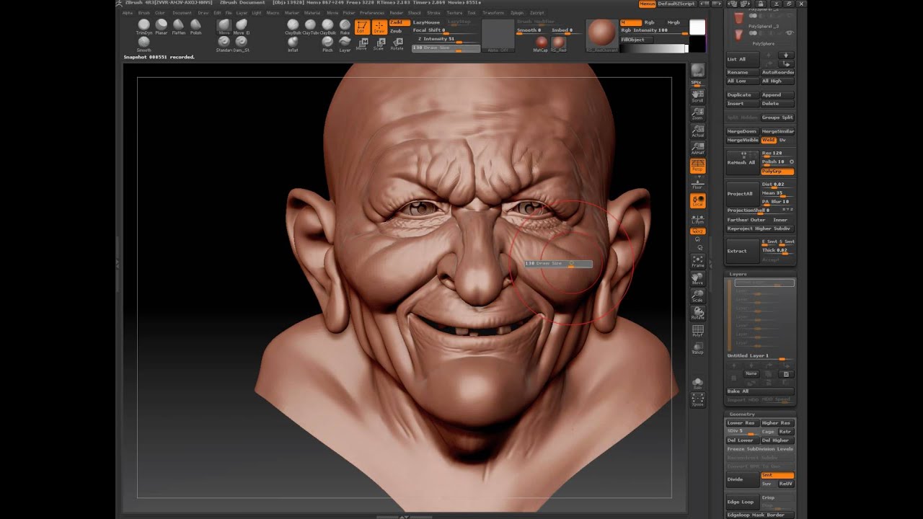Toggle PolyF polyframe display
This screenshot has height=519, width=923.
click(x=697, y=331)
